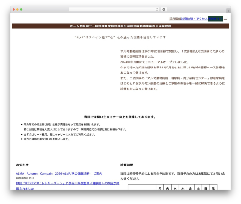Open 内分泌病辞典 navigation item
Screen dimensions: 241x204
(161, 26)
